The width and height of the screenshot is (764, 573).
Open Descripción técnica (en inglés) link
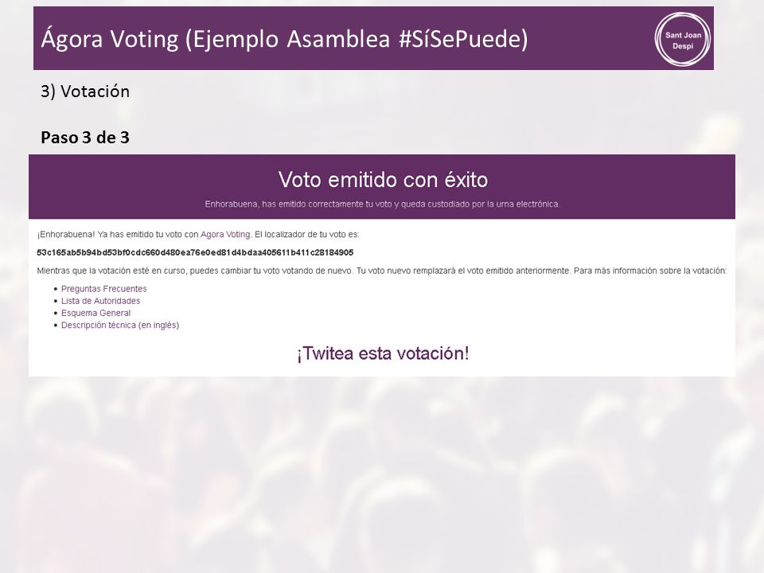pyautogui.click(x=120, y=325)
